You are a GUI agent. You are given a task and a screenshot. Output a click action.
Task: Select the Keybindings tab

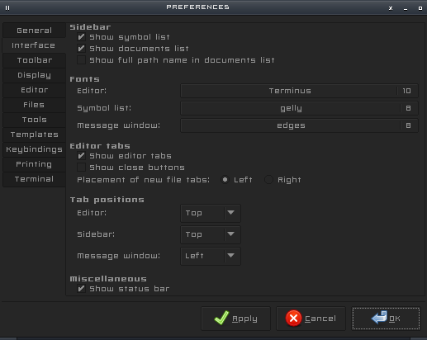click(34, 149)
